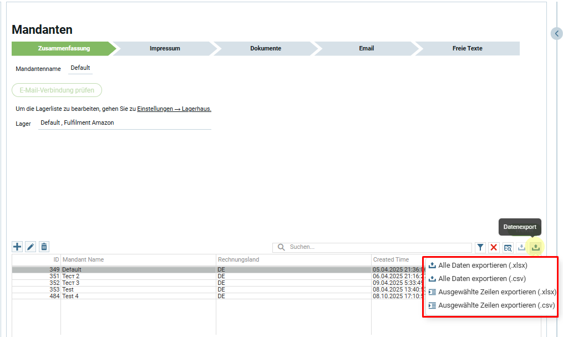Collapse the right side panel chevron
The image size is (563, 337).
click(557, 34)
